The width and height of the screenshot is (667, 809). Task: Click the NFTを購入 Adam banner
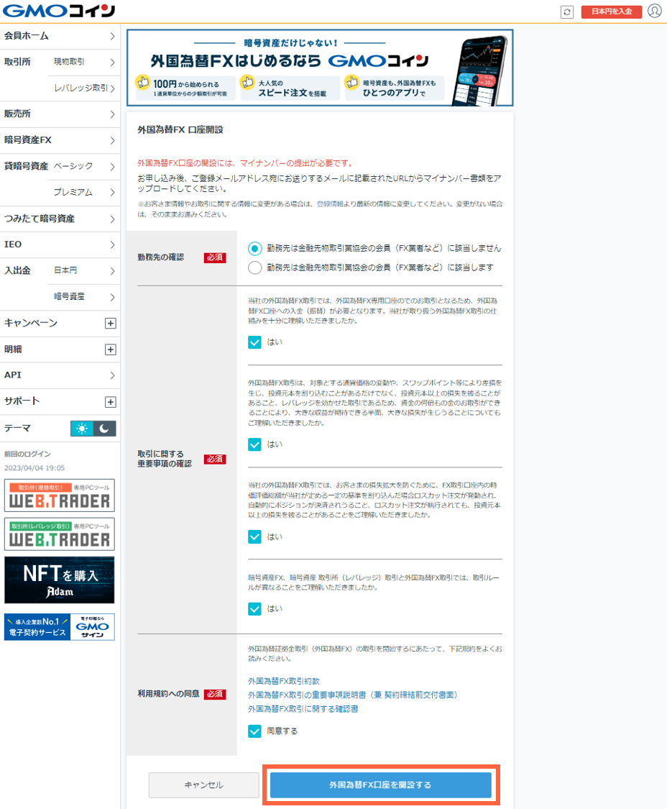[60, 580]
